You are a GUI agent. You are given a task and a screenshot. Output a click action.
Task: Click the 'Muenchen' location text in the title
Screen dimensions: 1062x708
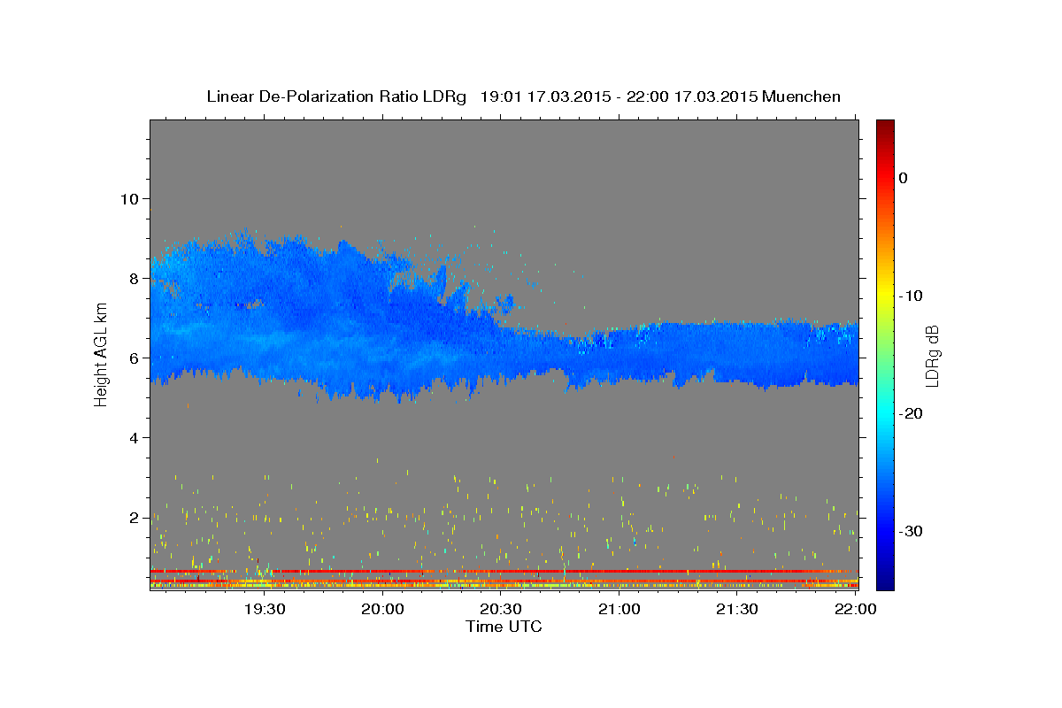[x=801, y=96]
